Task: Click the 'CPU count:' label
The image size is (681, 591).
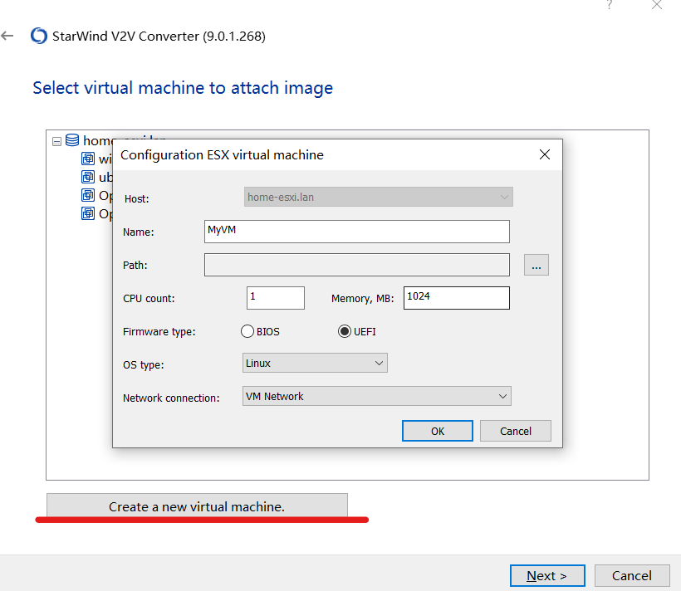Action: [149, 298]
